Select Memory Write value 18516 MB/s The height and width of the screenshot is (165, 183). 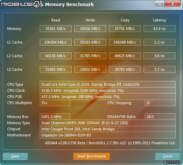click(x=90, y=29)
